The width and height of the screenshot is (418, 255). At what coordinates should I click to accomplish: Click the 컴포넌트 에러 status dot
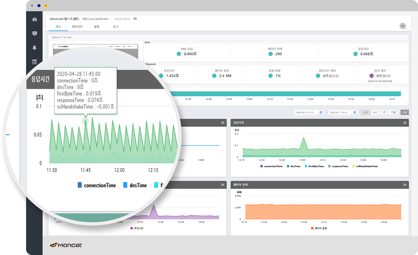(318, 76)
